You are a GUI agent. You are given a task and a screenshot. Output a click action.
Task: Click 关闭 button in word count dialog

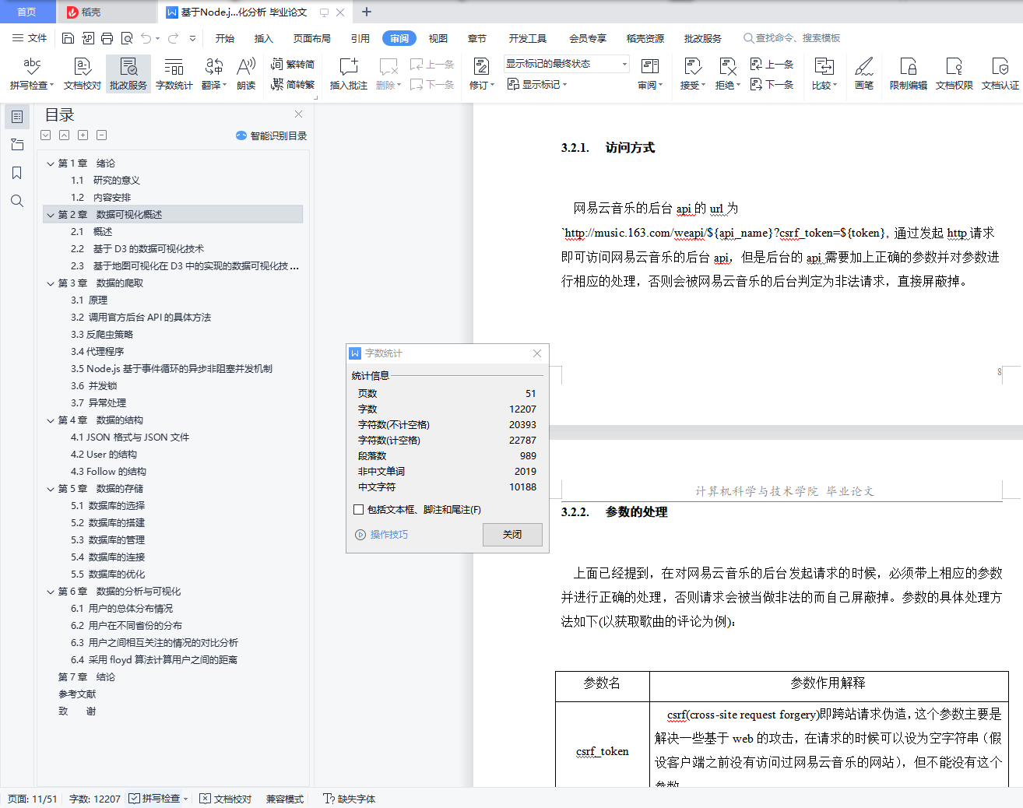coord(512,535)
